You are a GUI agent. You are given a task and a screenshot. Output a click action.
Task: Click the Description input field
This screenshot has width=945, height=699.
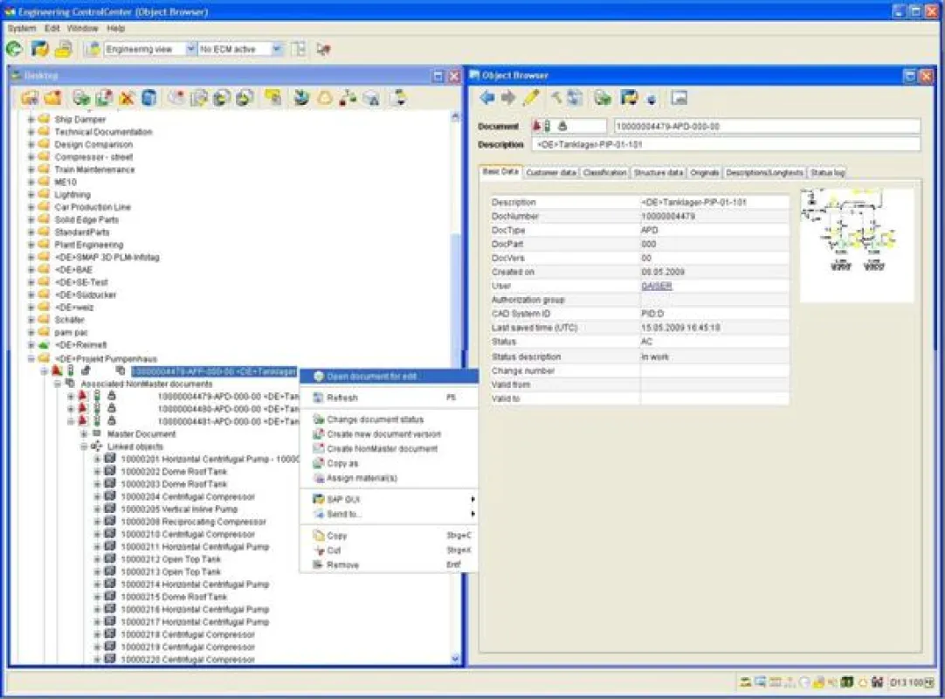(727, 145)
